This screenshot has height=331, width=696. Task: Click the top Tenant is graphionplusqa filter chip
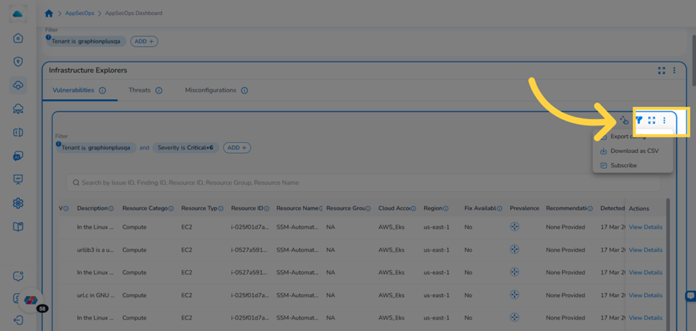(x=86, y=41)
